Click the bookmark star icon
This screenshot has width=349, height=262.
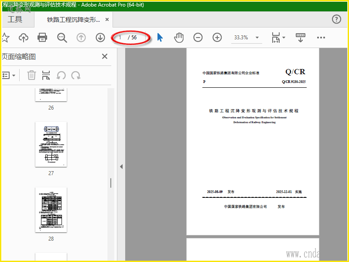[x=5, y=38]
